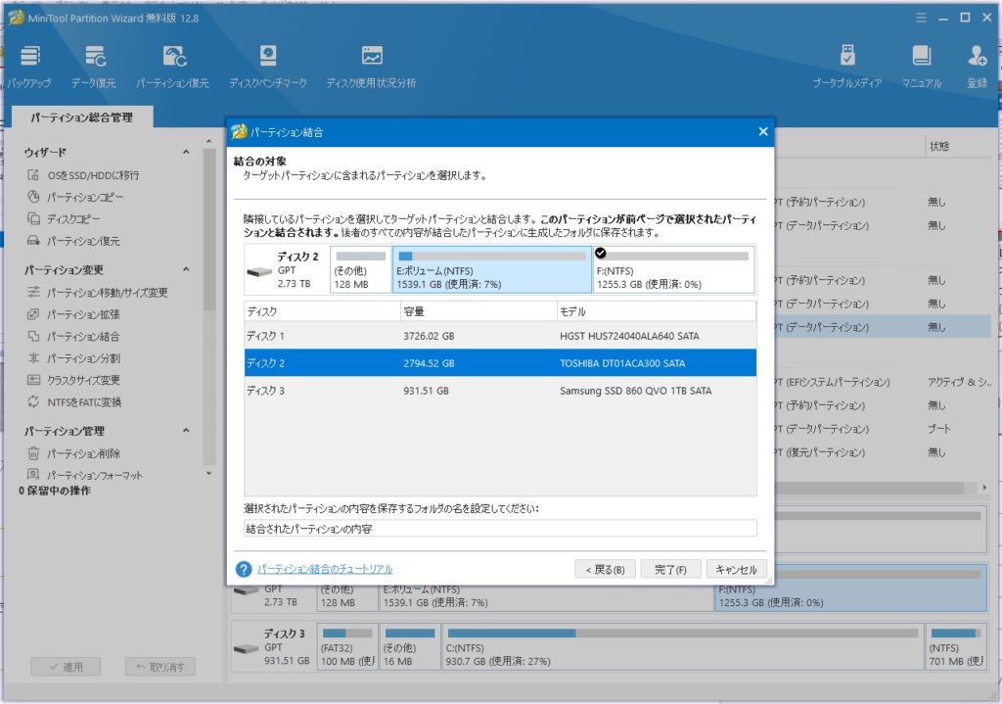Select ディスク 3 Samsung SSD row

[500, 391]
